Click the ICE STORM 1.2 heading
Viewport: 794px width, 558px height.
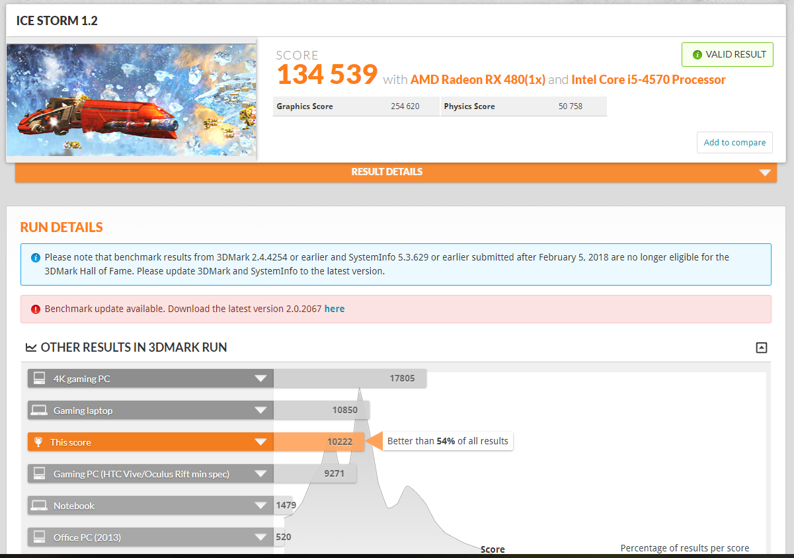coord(57,20)
